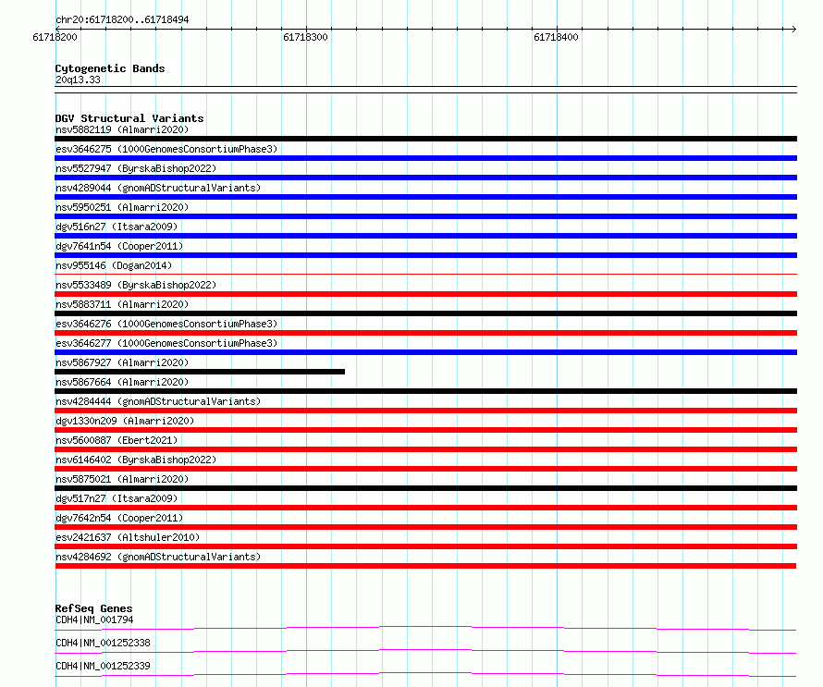823x687 pixels.
Task: Click nsv5867664 (Almarri2020) label
Action: click(122, 382)
